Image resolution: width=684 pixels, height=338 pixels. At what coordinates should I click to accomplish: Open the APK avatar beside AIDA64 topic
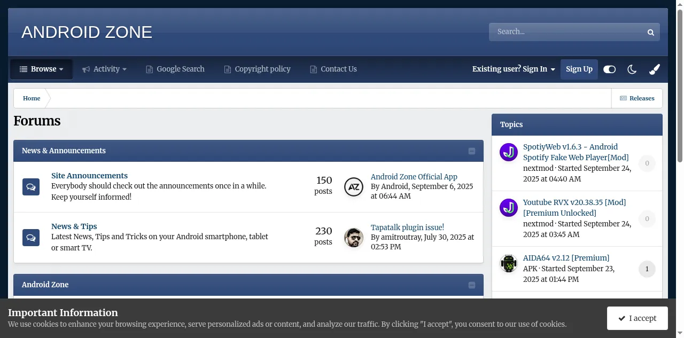[509, 263]
